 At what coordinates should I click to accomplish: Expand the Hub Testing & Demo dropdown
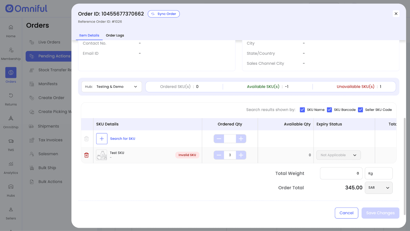pos(111,87)
